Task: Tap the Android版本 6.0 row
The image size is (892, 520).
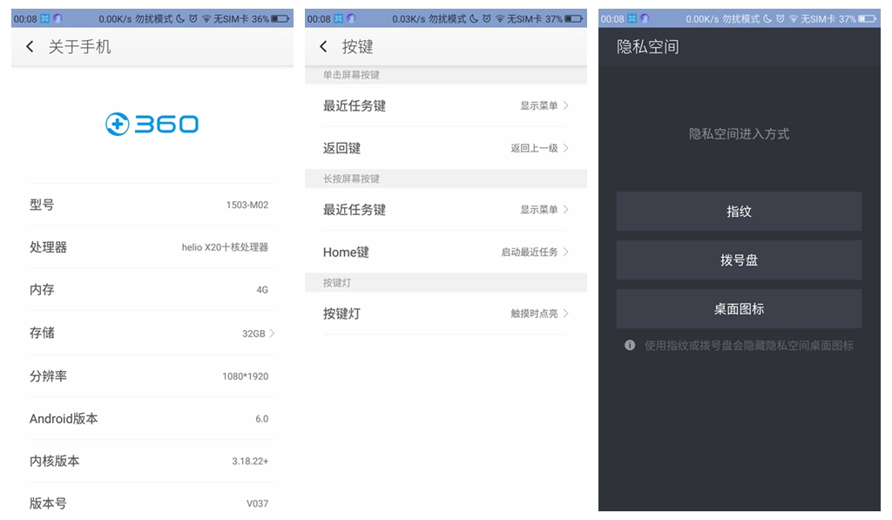Action: 152,419
